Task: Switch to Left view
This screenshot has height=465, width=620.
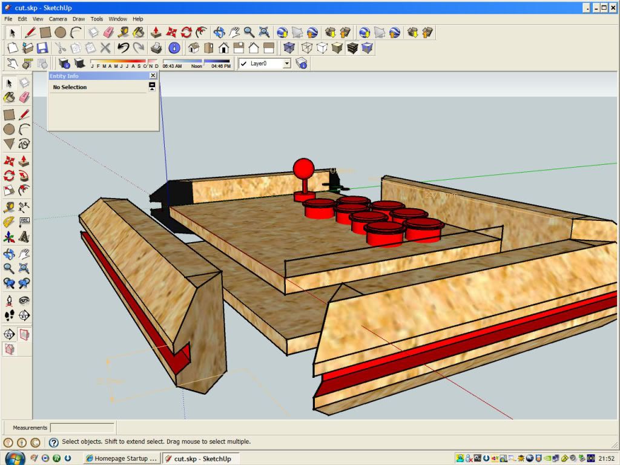Action: point(269,48)
